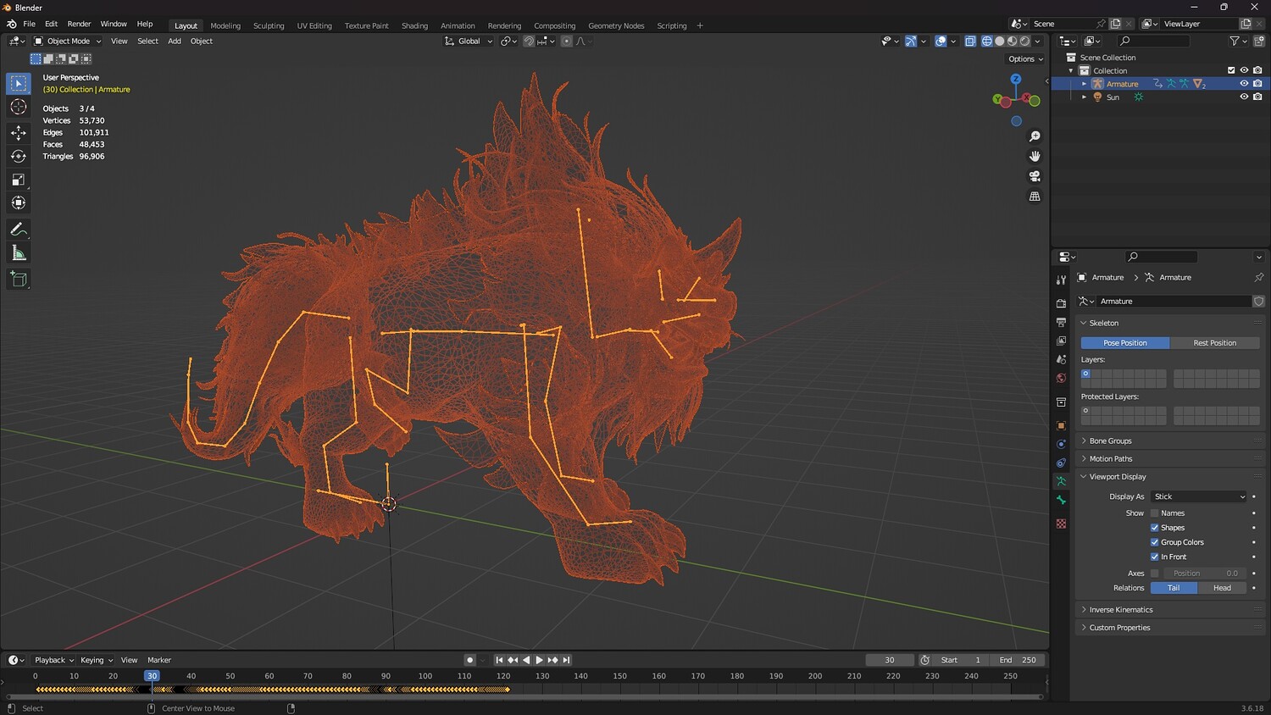Viewport: 1271px width, 715px height.
Task: Click the current frame field showing 30
Action: point(890,660)
